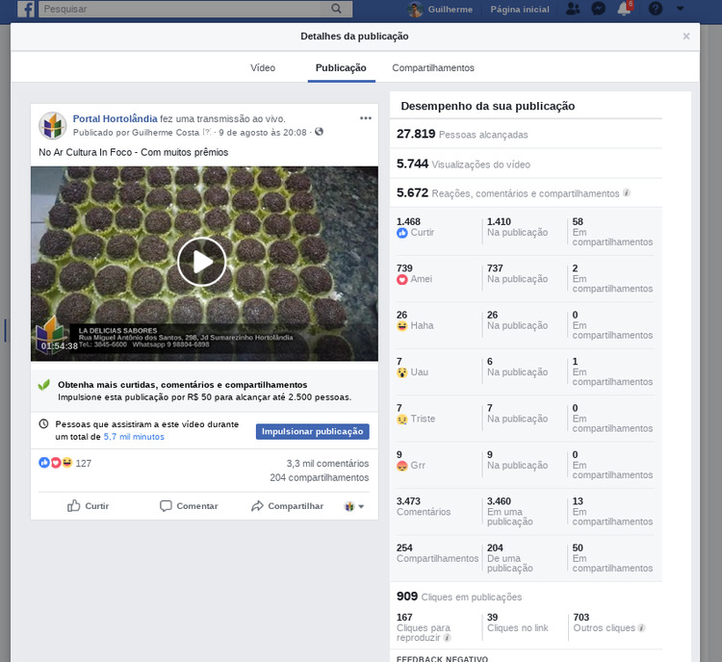Open the Messenger icon in top bar
722x662 pixels.
tap(599, 9)
